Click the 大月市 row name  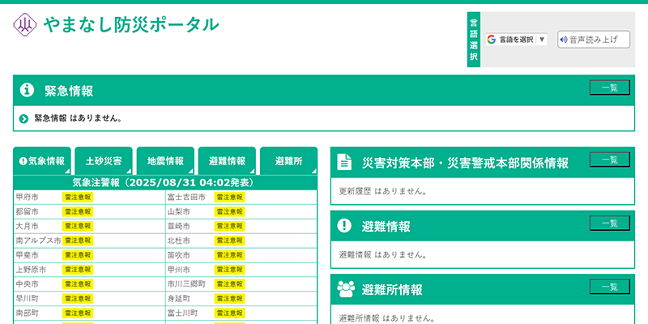click(x=27, y=226)
